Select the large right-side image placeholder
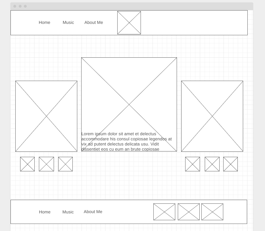This screenshot has height=231, width=265. (x=212, y=116)
